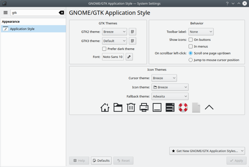Expand the Fallback theme dropdown

pos(170,97)
